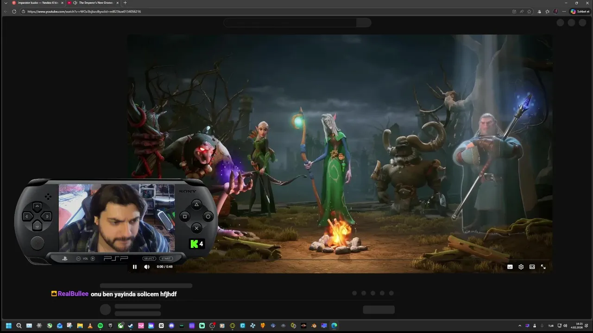Image resolution: width=593 pixels, height=333 pixels.
Task: Open a new browser tab
Action: pos(125,3)
